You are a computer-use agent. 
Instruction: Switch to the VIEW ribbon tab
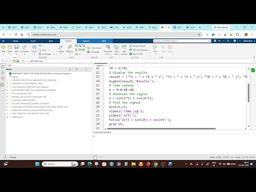pyautogui.click(x=104, y=41)
